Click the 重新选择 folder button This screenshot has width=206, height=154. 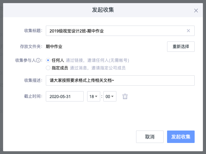click(x=181, y=47)
